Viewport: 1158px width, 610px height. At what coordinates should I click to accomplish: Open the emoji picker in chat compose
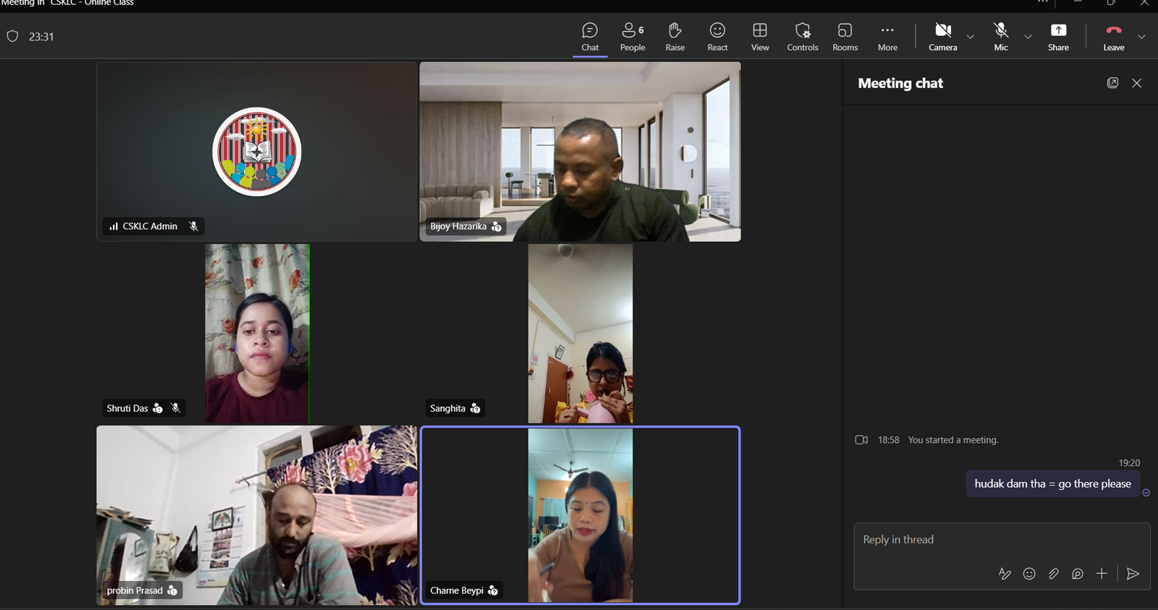pos(1029,574)
